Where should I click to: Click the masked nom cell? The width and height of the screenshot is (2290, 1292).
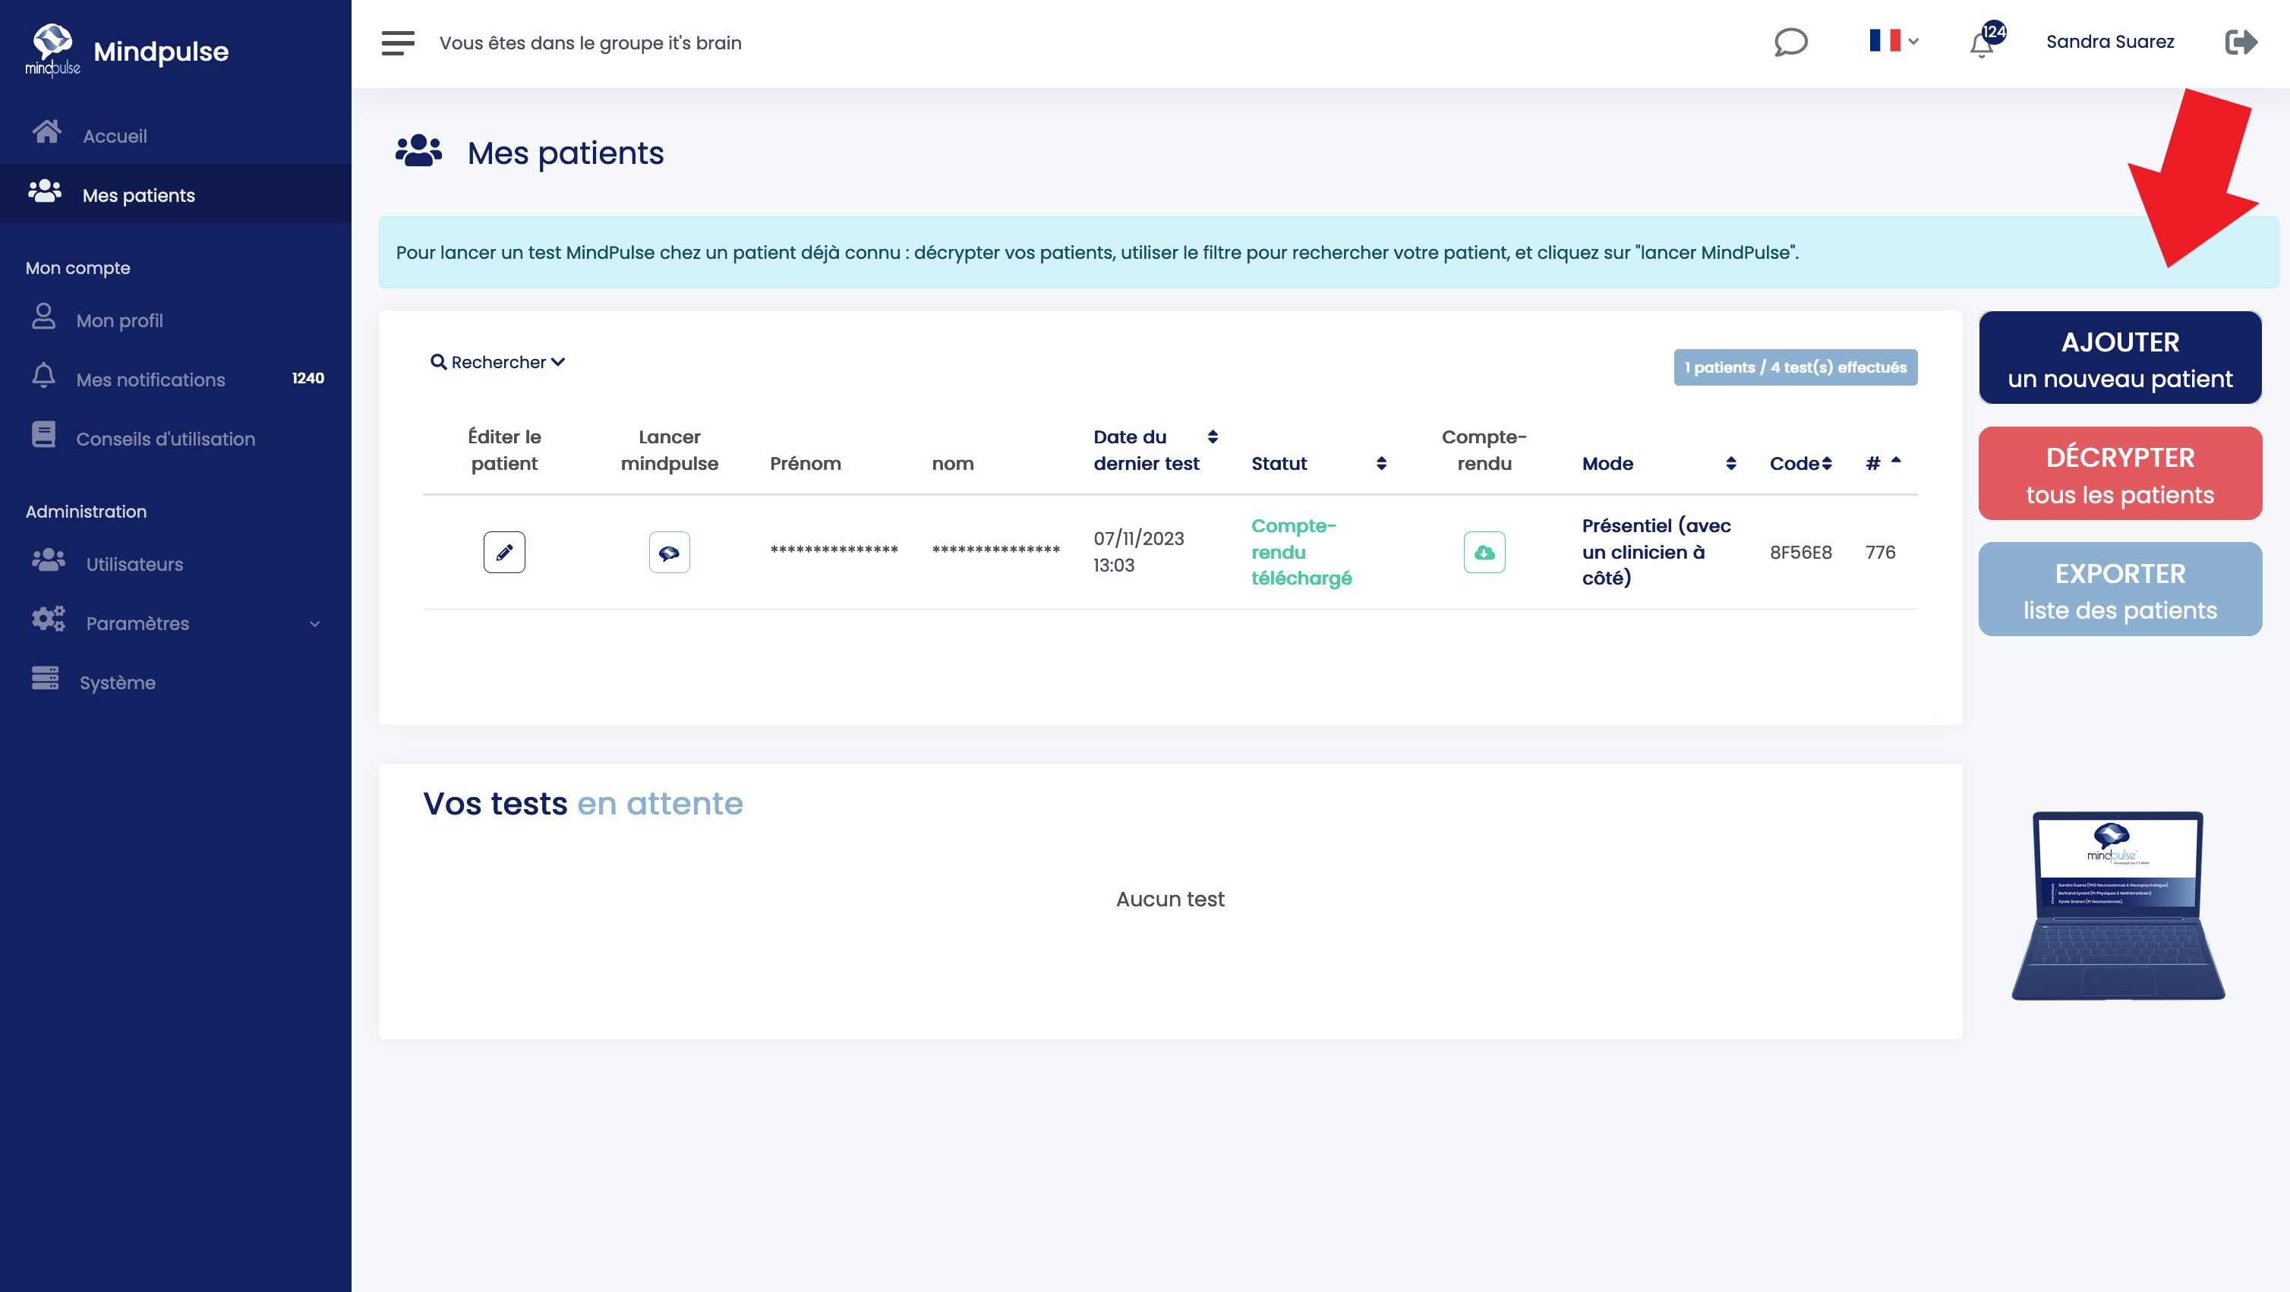tap(995, 551)
